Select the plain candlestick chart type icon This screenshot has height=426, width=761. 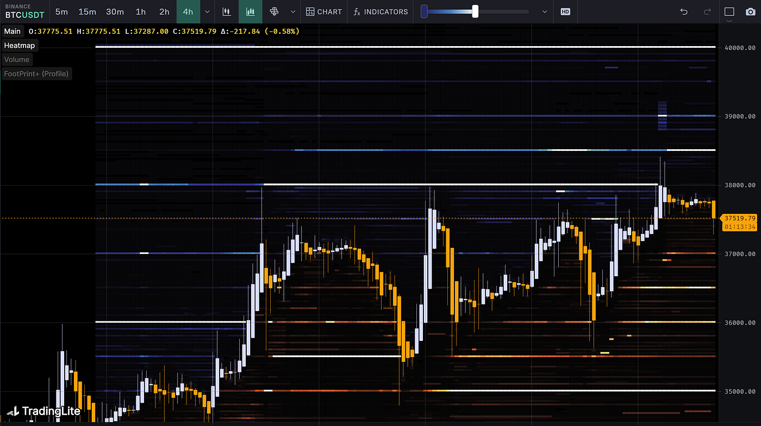click(227, 11)
